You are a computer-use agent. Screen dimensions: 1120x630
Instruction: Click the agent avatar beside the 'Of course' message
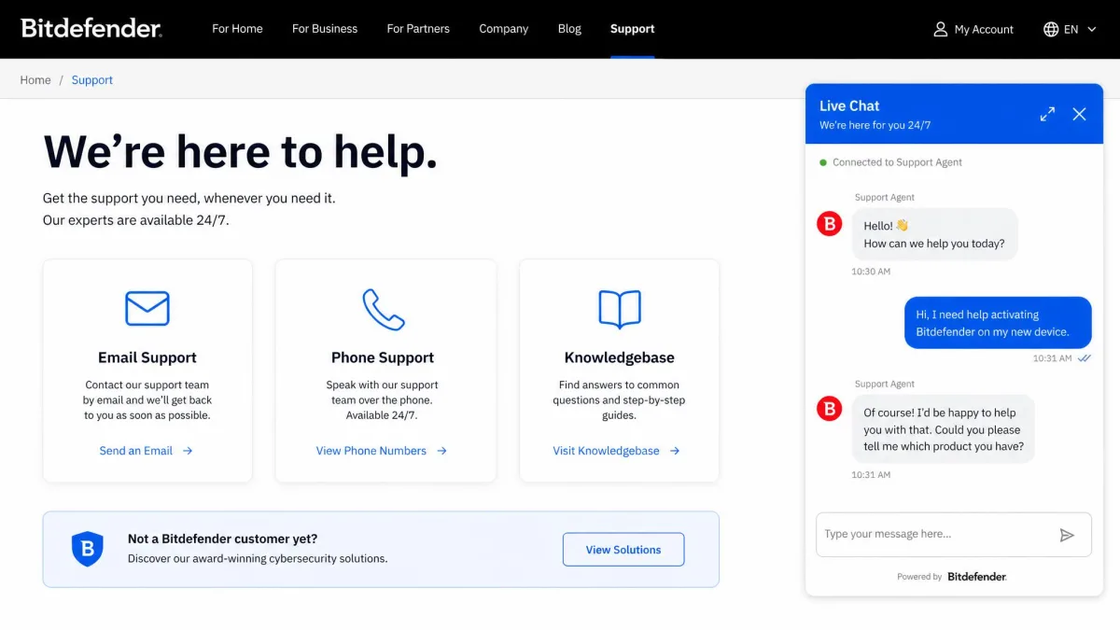pyautogui.click(x=830, y=409)
